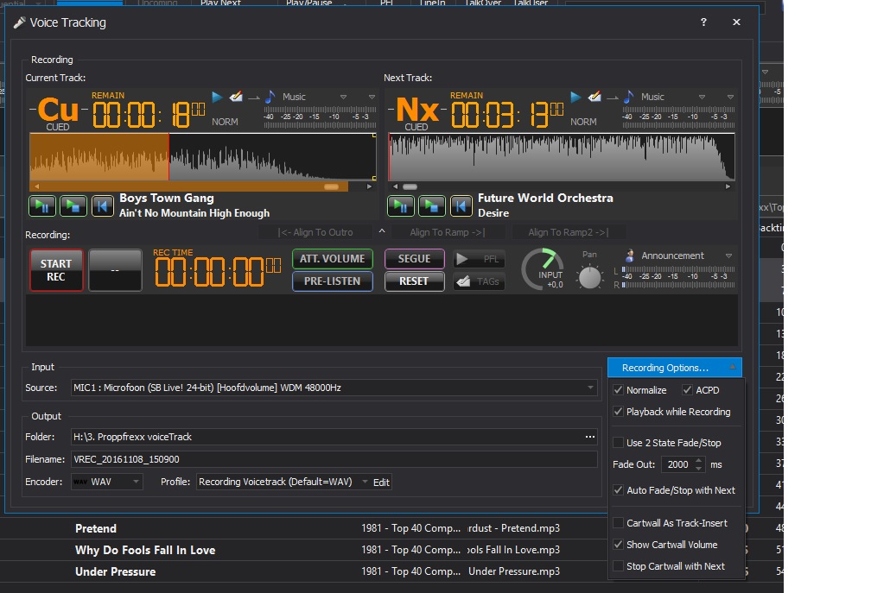Browse output folder with ellipsis button
The height and width of the screenshot is (593, 871).
(x=590, y=437)
